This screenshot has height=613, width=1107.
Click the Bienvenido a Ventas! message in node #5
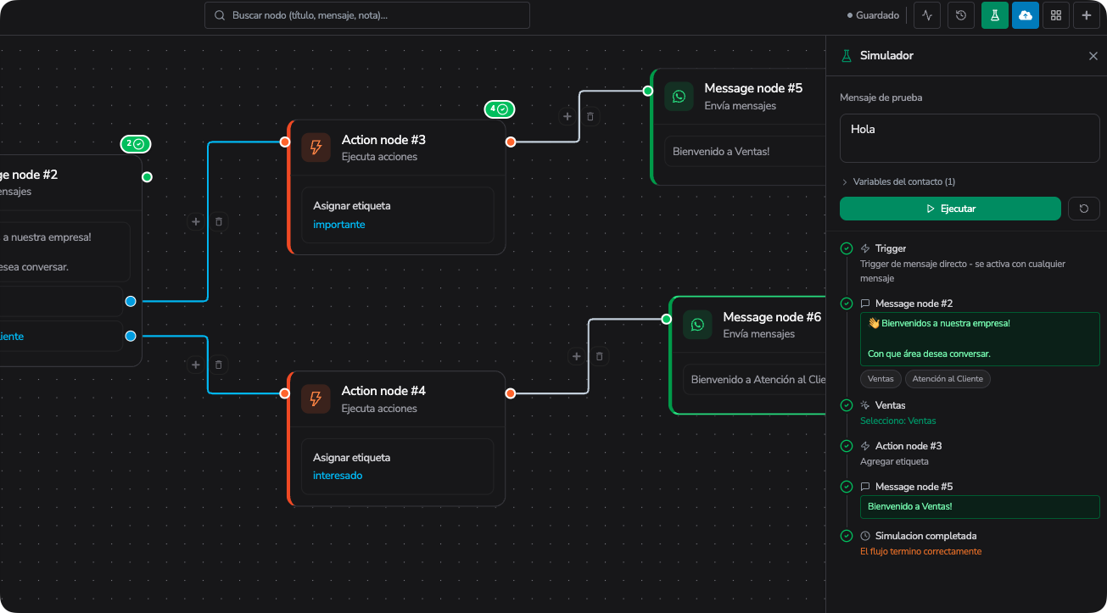(721, 152)
